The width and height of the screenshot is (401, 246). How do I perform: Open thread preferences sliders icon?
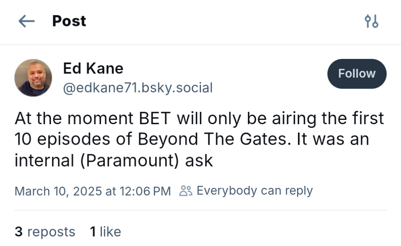[371, 21]
